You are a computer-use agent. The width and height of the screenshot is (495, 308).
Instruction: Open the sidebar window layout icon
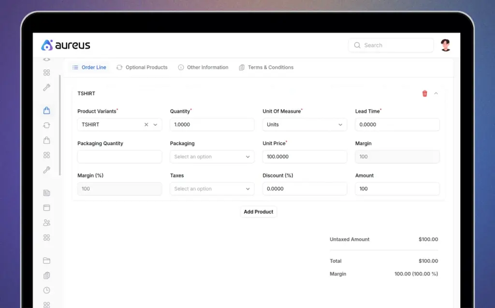tap(47, 207)
